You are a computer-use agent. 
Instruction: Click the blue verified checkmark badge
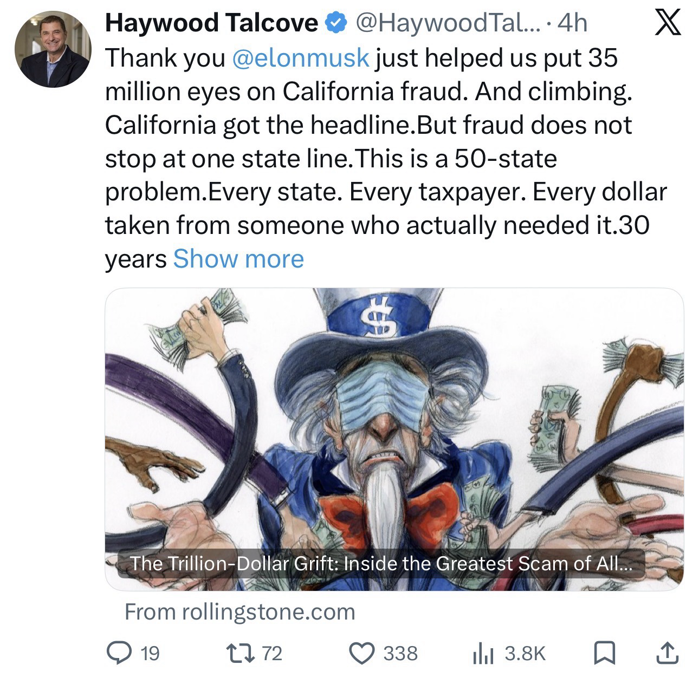335,23
